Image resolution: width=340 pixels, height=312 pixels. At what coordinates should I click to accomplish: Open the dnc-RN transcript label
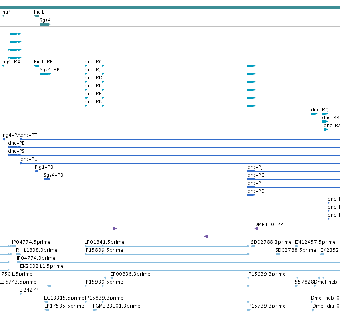(x=93, y=102)
